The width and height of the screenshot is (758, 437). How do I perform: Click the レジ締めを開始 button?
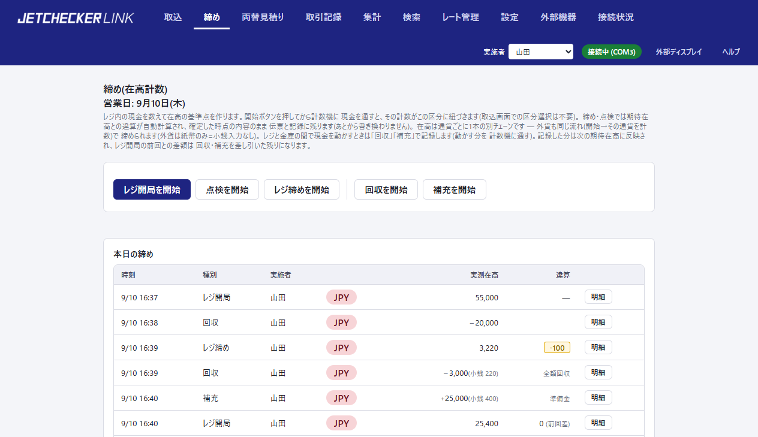click(x=302, y=189)
